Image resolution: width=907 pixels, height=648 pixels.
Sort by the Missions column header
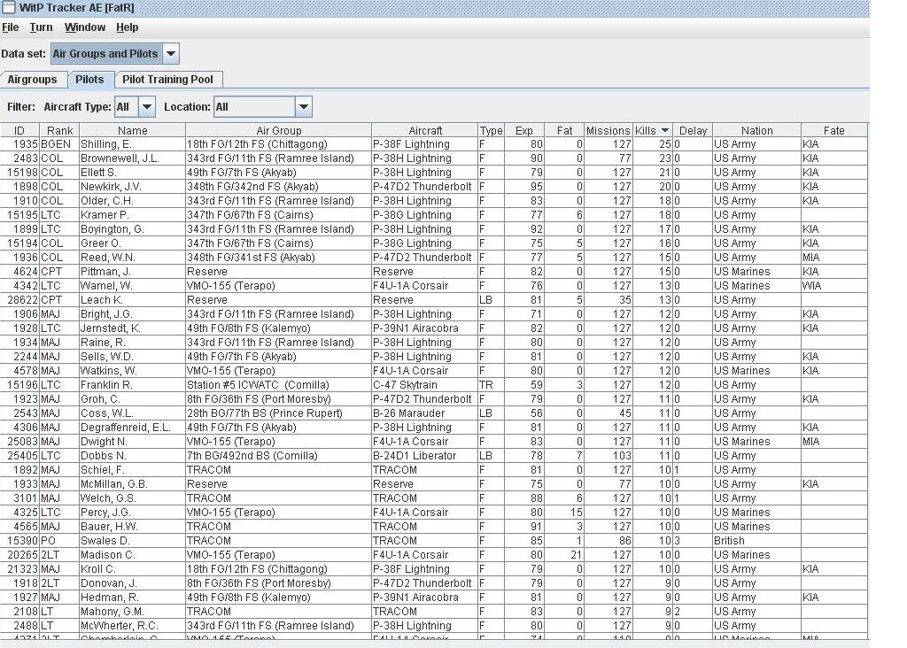[x=608, y=131]
